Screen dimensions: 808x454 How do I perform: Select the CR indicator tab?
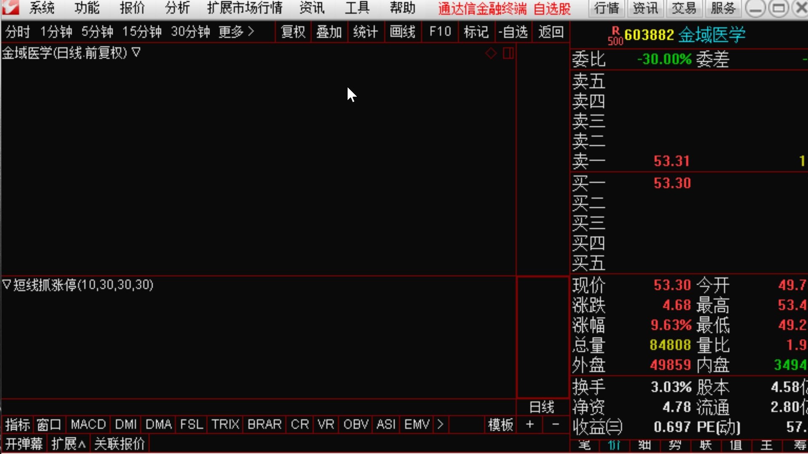point(300,425)
